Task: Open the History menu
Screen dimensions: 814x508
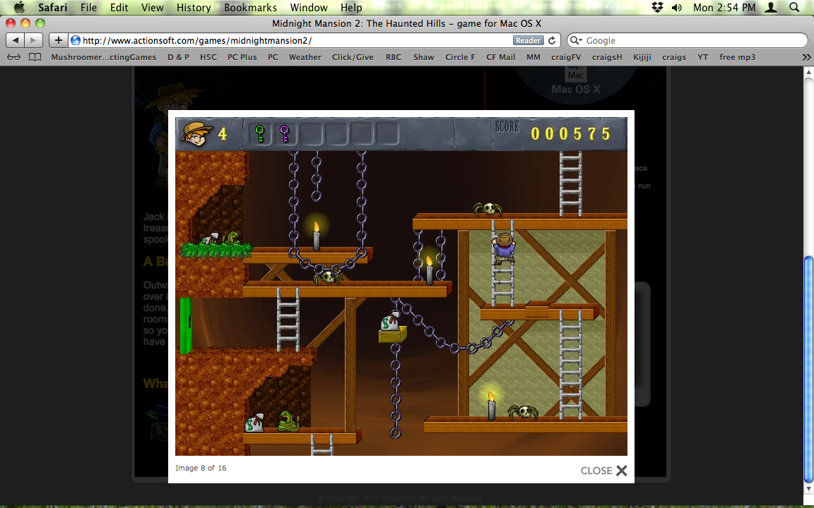Action: click(x=194, y=8)
